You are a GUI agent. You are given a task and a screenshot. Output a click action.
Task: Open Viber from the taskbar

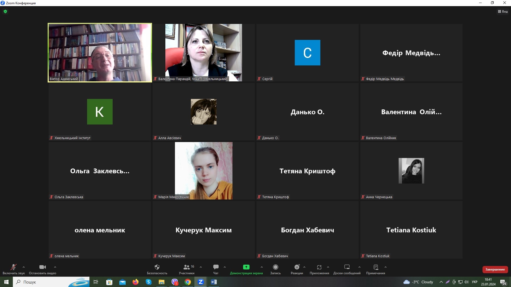coord(175,282)
